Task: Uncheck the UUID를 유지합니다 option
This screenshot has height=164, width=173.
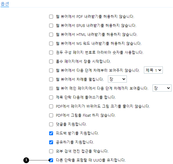Action: click(51, 160)
